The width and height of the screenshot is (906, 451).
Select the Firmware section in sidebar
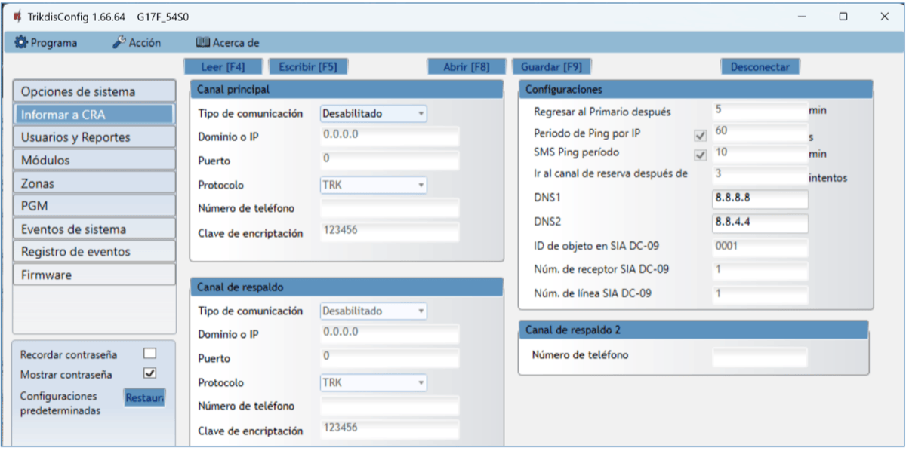(94, 275)
